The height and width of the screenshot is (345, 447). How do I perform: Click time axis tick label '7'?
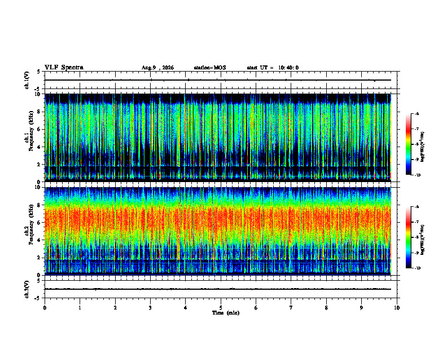[291, 308]
